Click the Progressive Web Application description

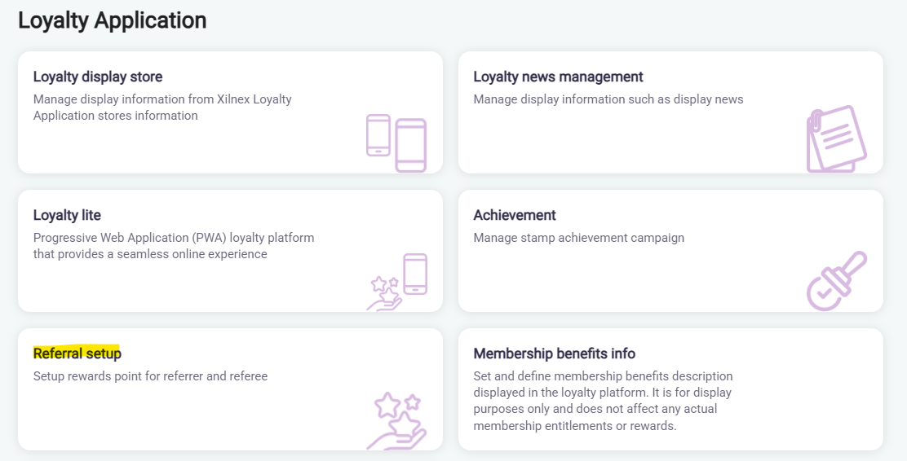click(x=174, y=246)
